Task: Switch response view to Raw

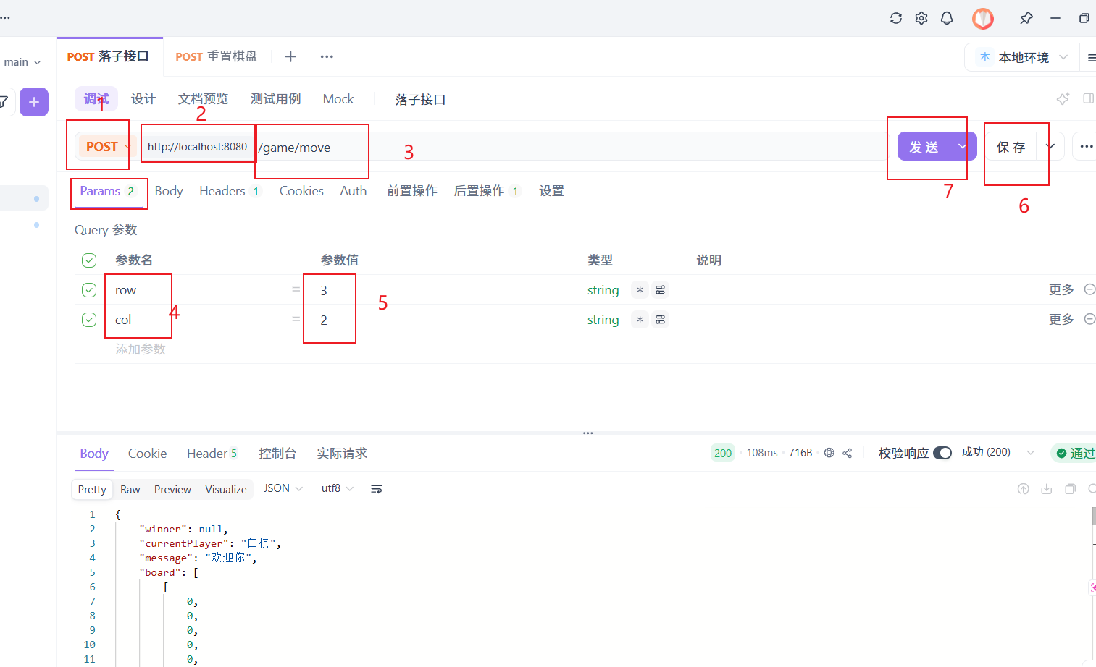Action: [130, 490]
